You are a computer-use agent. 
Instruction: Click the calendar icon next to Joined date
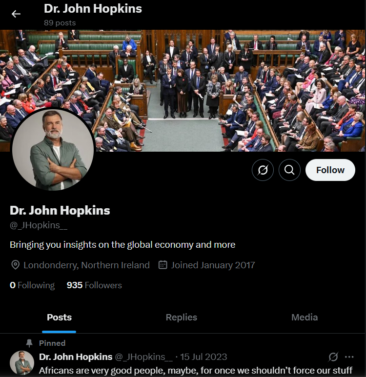tap(163, 265)
